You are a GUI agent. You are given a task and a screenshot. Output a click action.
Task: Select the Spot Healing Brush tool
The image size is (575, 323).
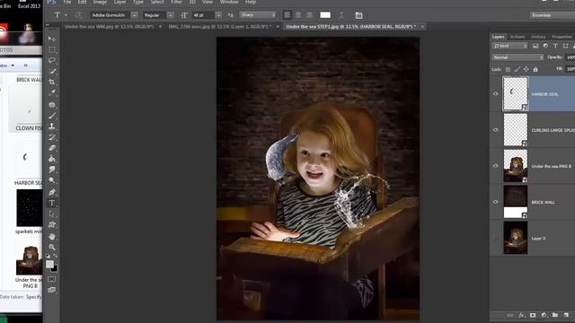(52, 105)
